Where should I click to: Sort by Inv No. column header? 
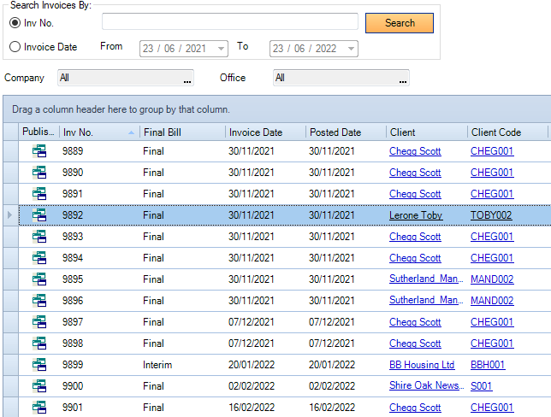[x=99, y=132]
